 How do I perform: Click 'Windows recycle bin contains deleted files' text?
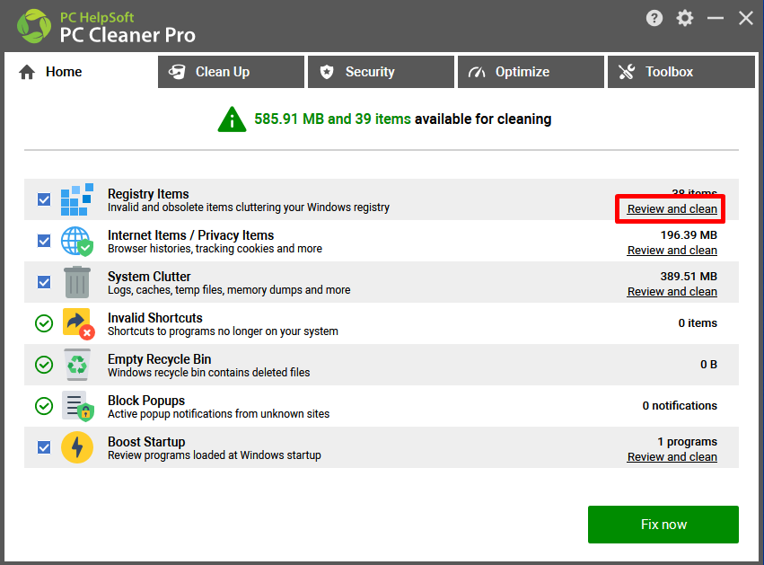208,373
